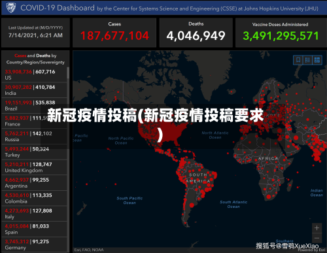Click the Cases and Deaths by Country heading

pos(35,59)
